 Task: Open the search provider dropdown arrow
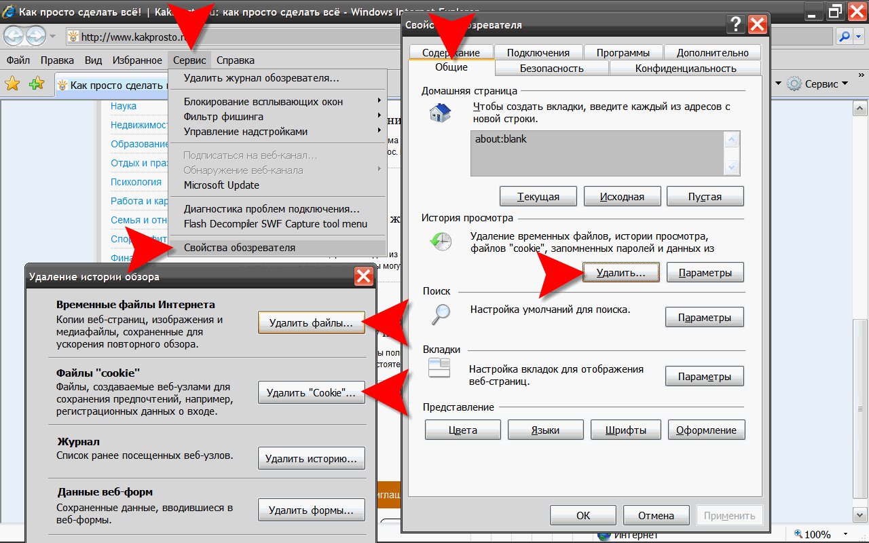858,36
